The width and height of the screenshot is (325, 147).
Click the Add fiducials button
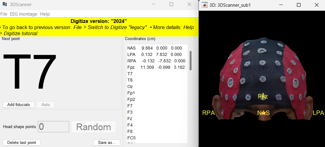pos(19,105)
